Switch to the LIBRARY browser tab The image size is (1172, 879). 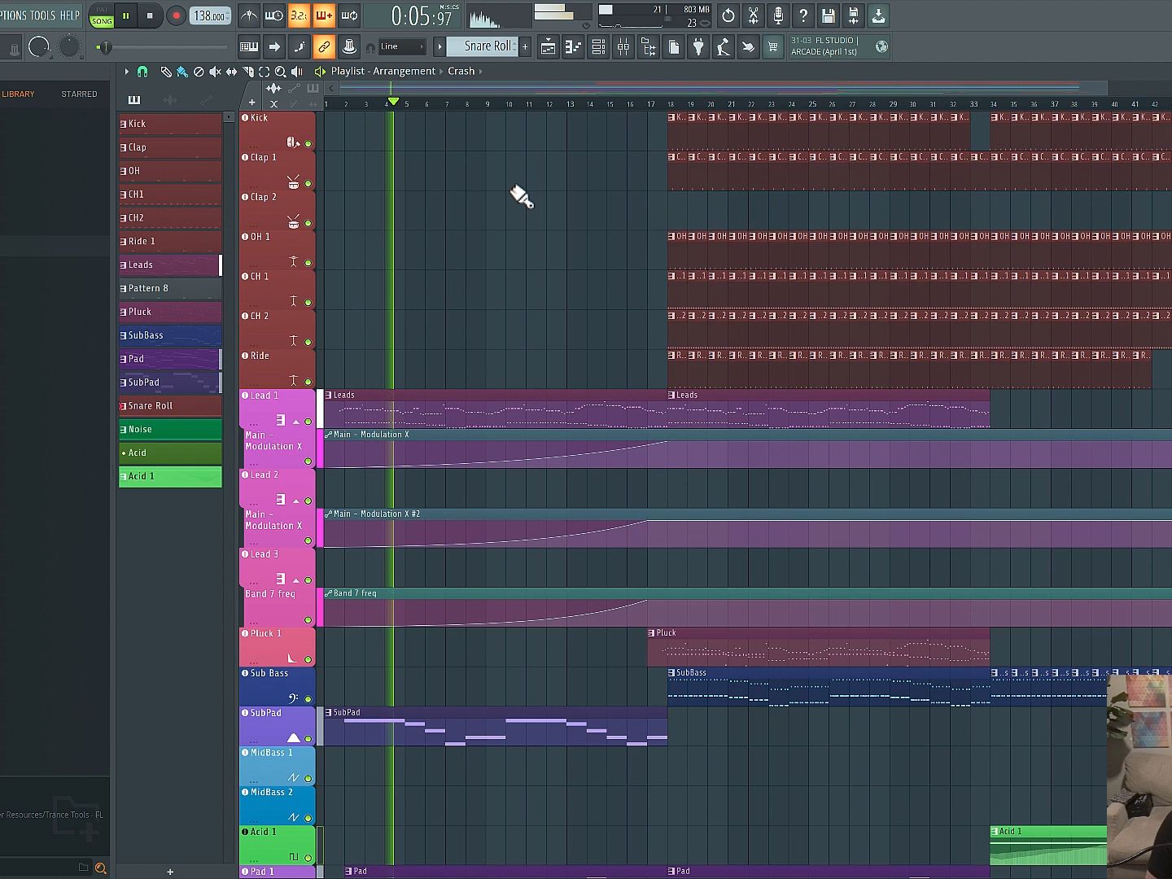click(x=18, y=94)
